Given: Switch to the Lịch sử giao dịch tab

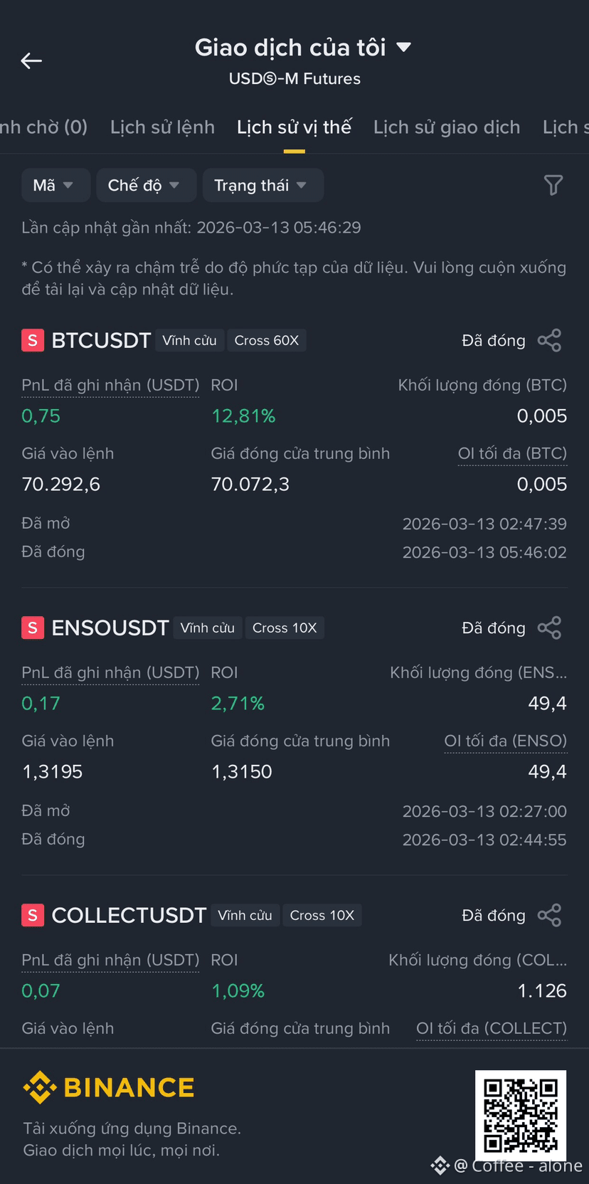Looking at the screenshot, I should click(x=447, y=127).
